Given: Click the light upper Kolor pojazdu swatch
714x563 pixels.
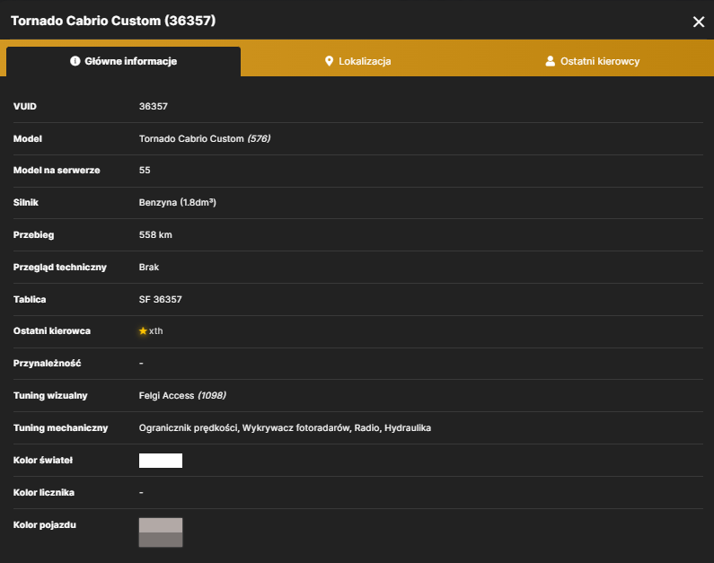Looking at the screenshot, I should [x=160, y=525].
